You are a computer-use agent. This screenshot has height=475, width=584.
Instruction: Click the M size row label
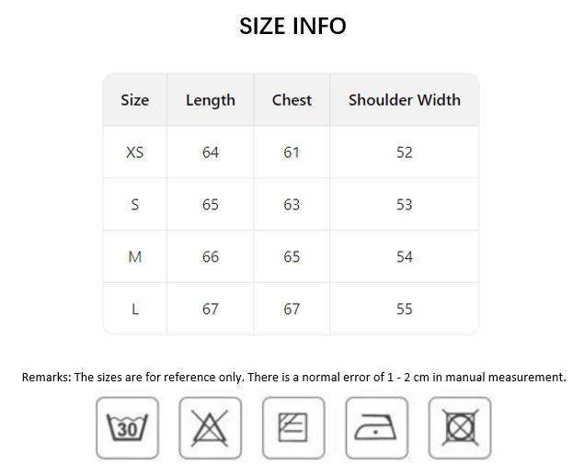click(135, 256)
